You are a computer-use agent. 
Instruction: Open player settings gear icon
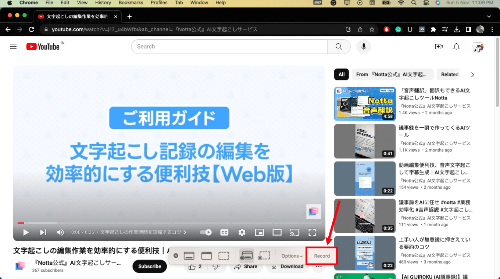242,232
